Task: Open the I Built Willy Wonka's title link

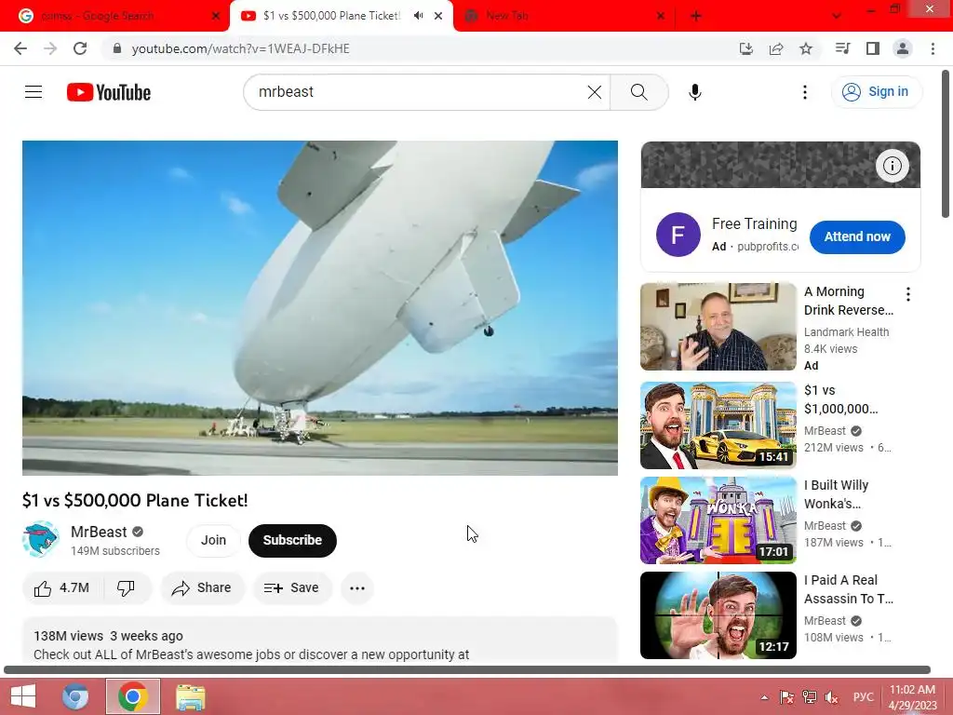Action: tap(836, 494)
